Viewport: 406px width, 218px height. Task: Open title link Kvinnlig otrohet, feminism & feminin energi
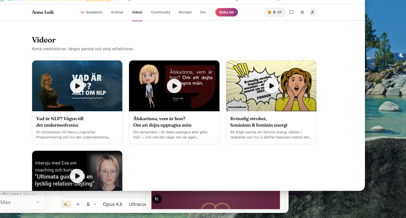tap(259, 122)
